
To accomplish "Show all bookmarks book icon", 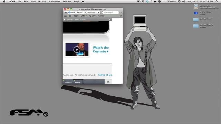I will pos(65,16).
